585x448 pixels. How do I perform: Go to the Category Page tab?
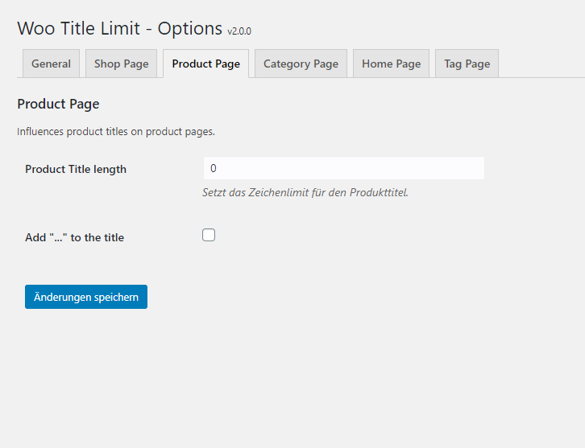(301, 64)
